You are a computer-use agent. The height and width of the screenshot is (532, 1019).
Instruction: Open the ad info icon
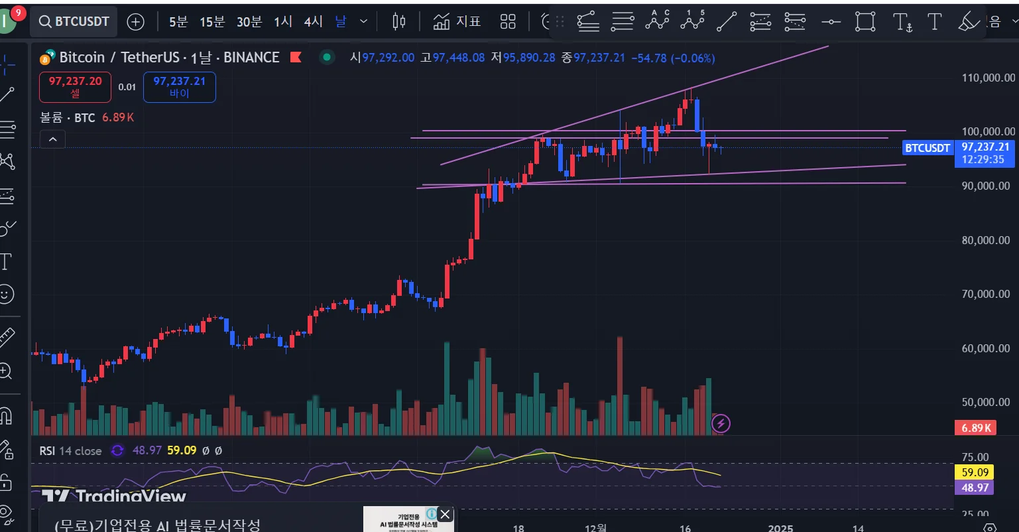[431, 513]
